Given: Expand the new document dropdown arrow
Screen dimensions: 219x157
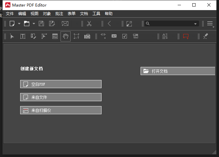Looking at the screenshot, I should coord(19,24).
